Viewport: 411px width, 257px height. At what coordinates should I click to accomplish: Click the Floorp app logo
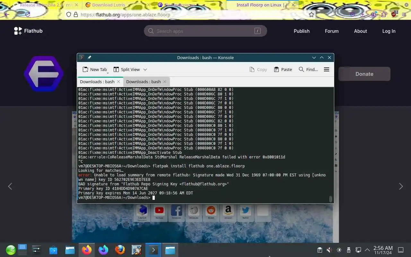[x=44, y=74]
